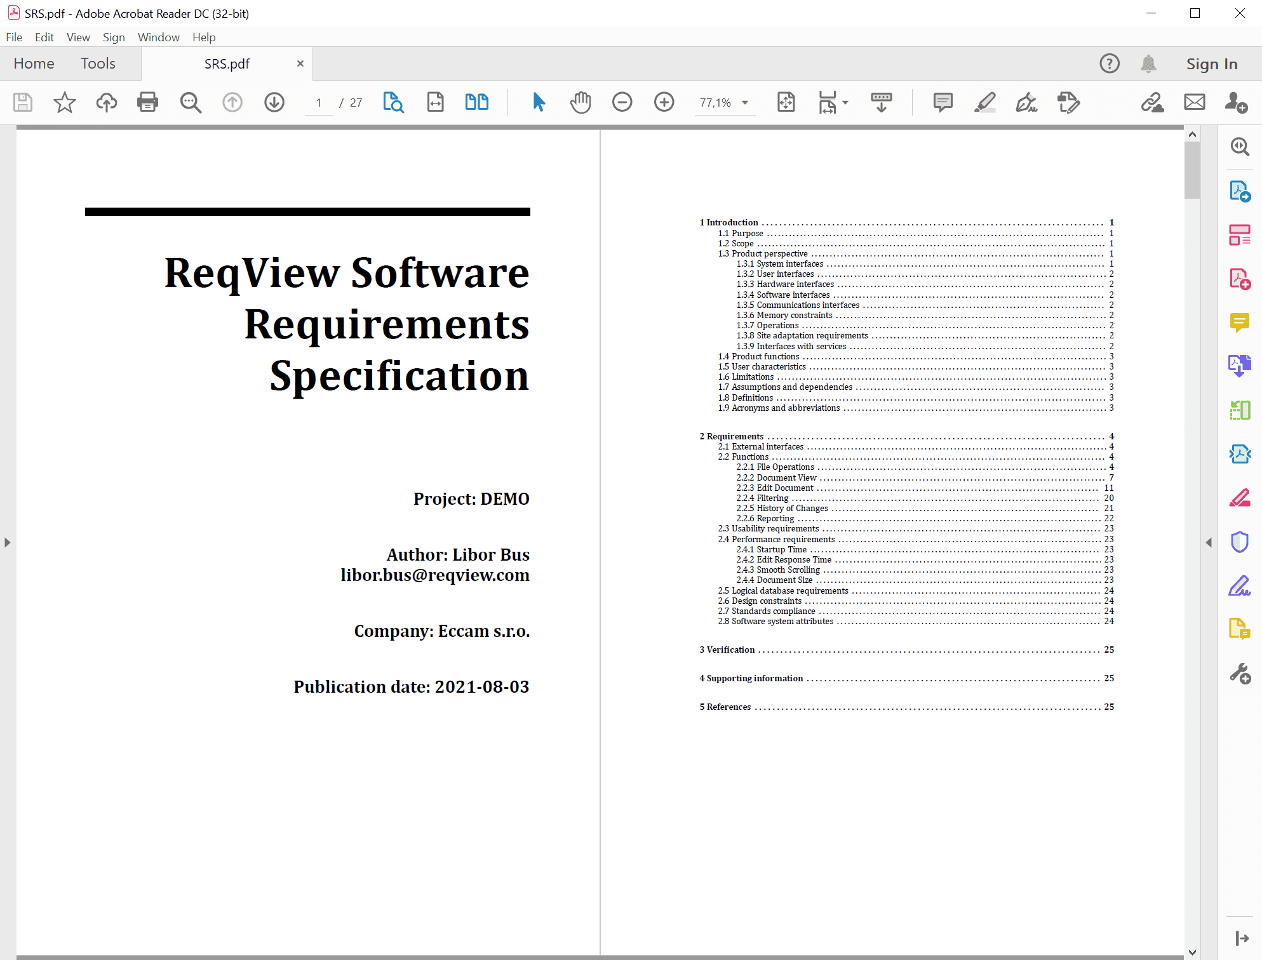
Task: Select the Hand pan tool
Action: pyautogui.click(x=580, y=102)
